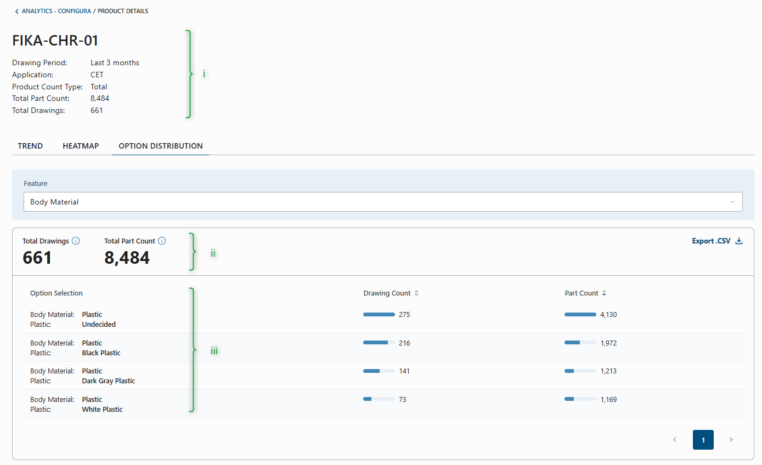The height and width of the screenshot is (465, 762).
Task: Click the FIKA-CHR-01 product title
Action: point(55,41)
